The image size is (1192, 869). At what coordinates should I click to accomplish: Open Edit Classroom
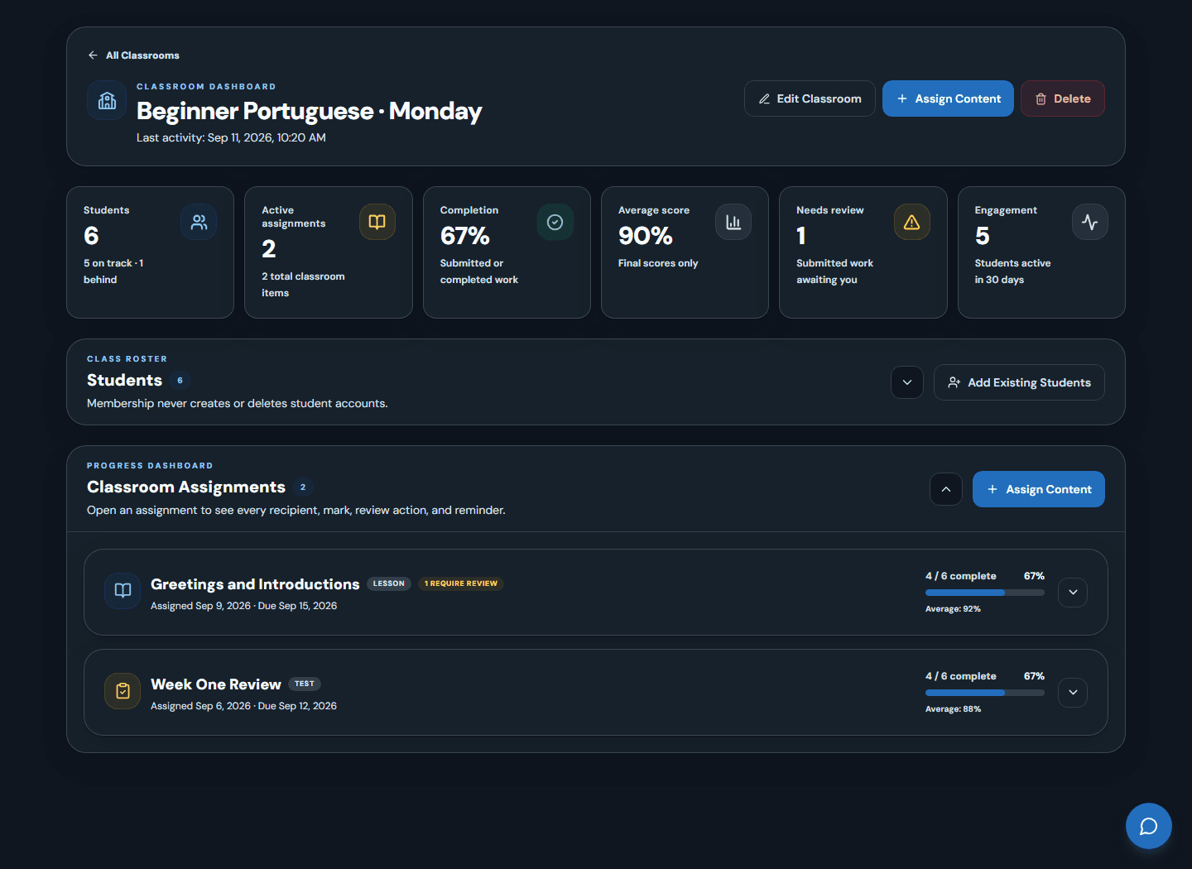(x=810, y=98)
